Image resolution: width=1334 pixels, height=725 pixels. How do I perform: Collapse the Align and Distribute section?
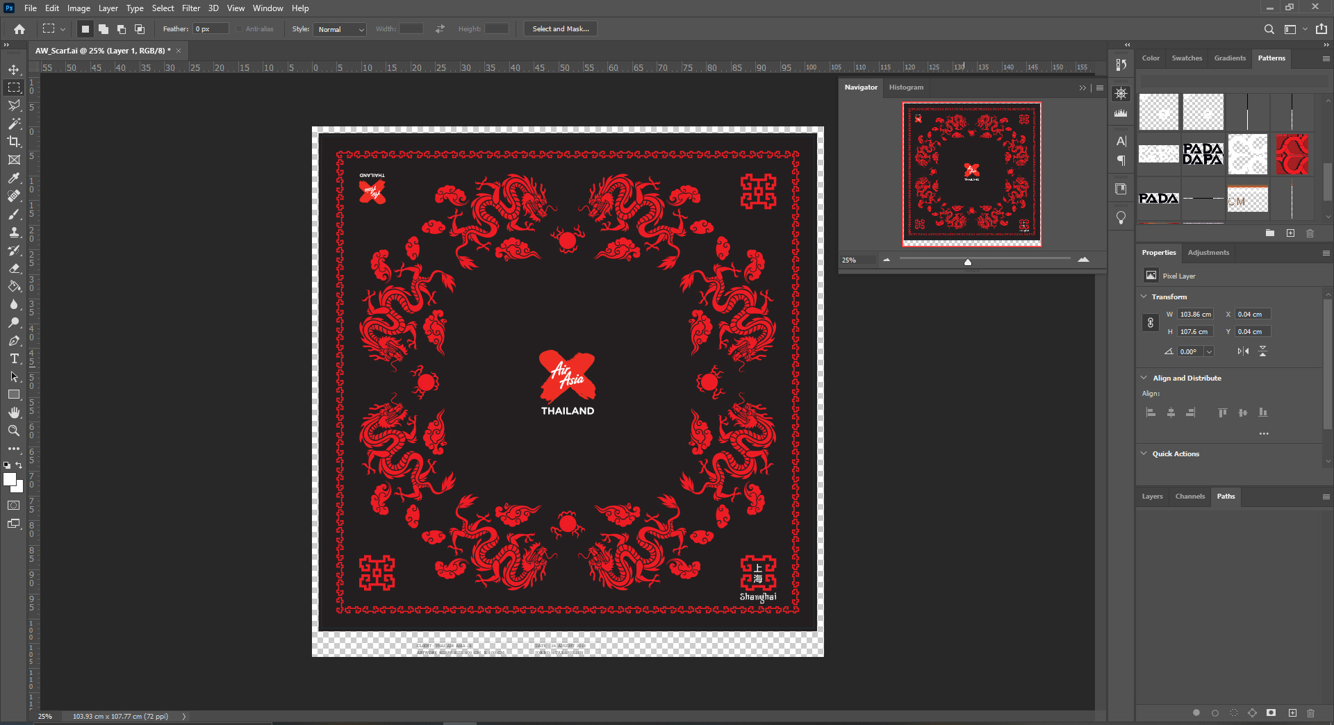coord(1144,378)
